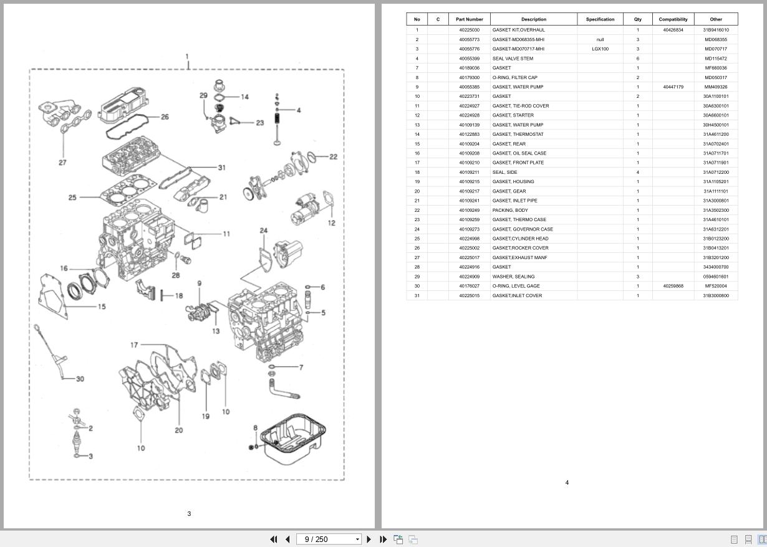Click the previous view icon
Image resolution: width=767 pixels, height=547 pixels.
[x=398, y=540]
